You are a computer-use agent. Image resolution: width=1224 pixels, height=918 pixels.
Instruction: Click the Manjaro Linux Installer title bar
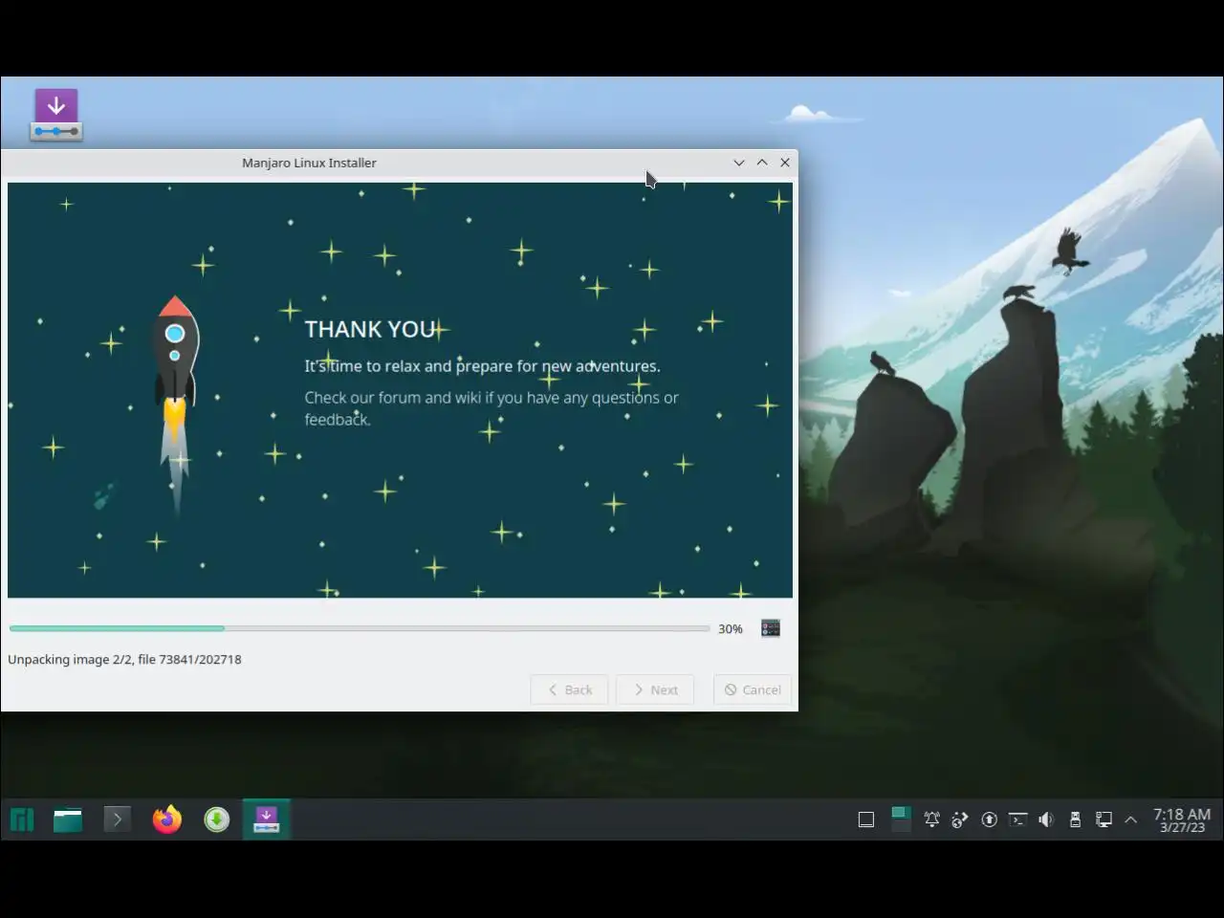click(x=309, y=163)
